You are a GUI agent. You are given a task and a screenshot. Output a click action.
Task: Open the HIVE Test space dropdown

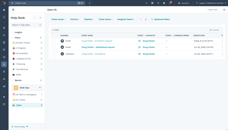27,88
